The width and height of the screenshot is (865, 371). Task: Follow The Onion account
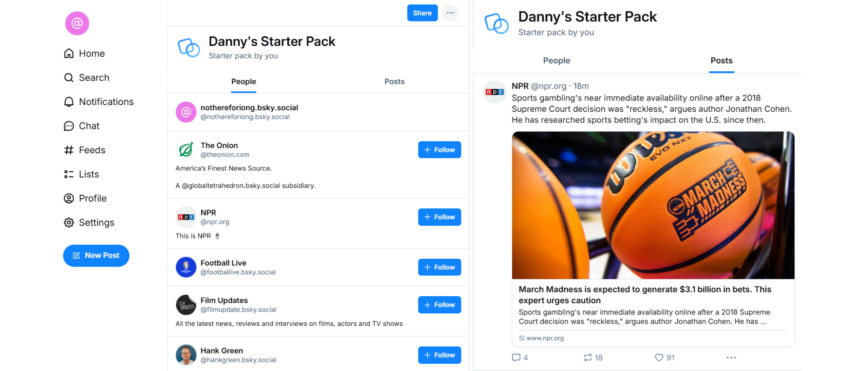[439, 150]
